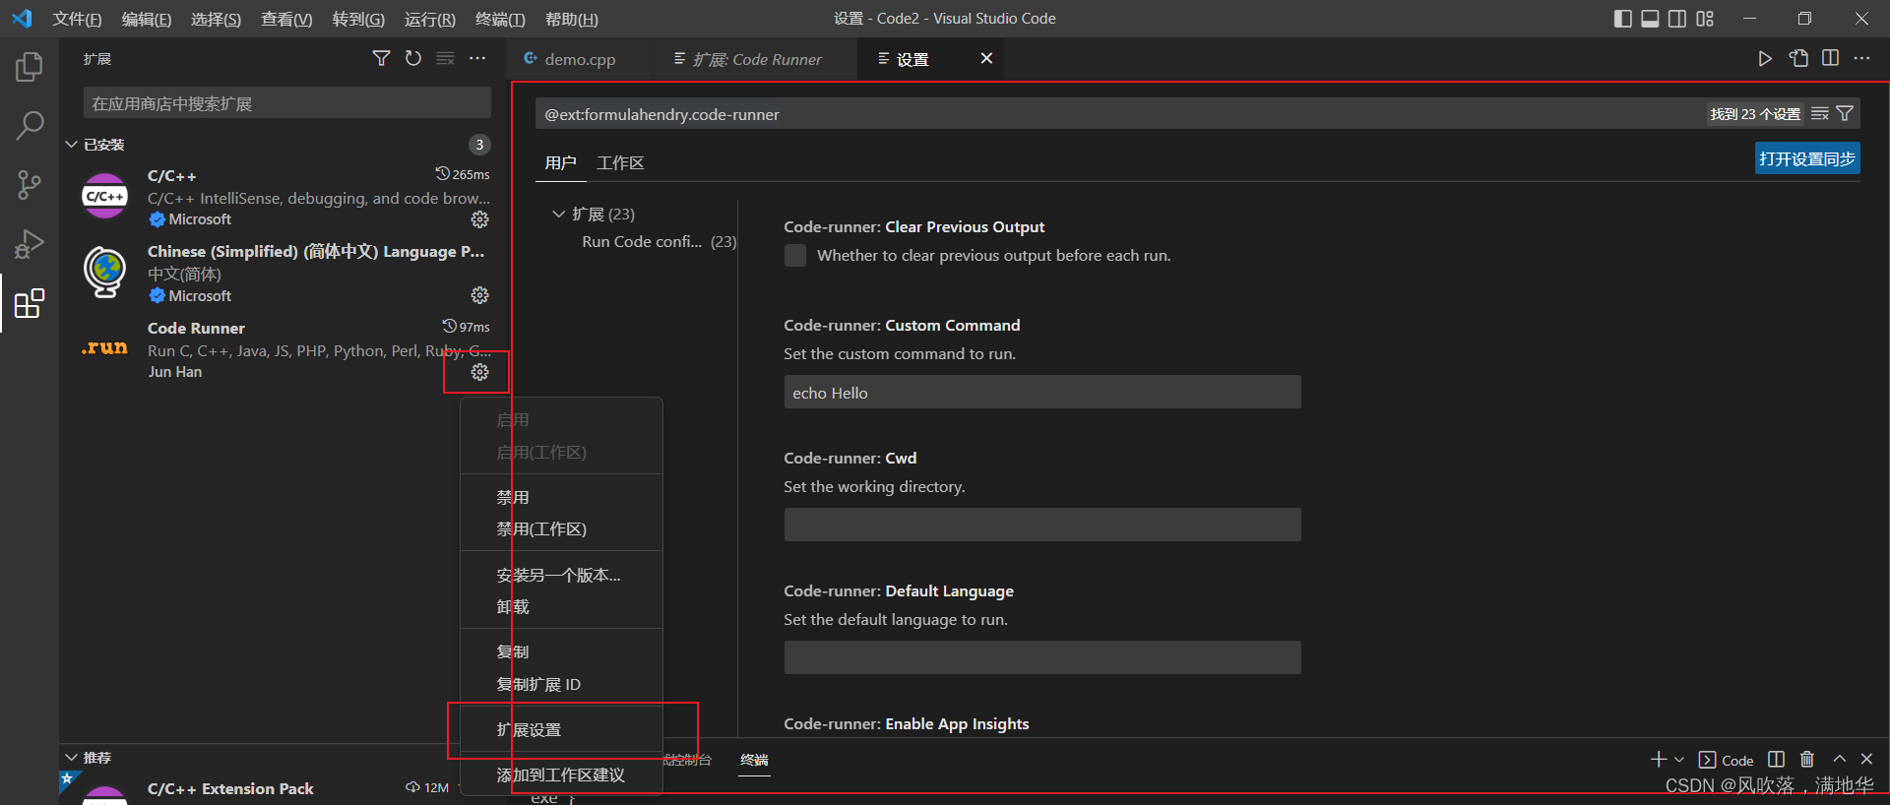Open extensions panel more actions menu
Image resolution: width=1890 pixels, height=805 pixels.
pyautogui.click(x=477, y=59)
